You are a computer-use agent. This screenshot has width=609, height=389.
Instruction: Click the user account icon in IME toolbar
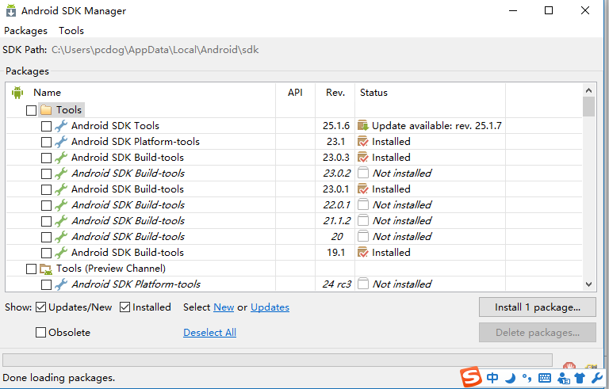(563, 378)
